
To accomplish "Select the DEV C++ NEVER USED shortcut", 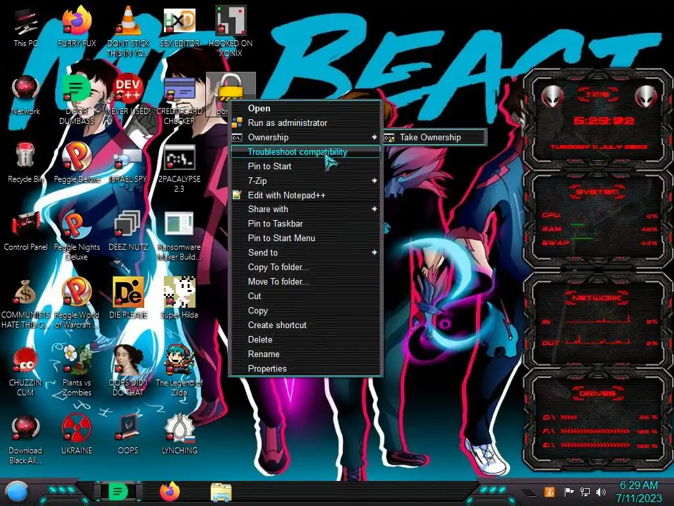I will coord(128,95).
